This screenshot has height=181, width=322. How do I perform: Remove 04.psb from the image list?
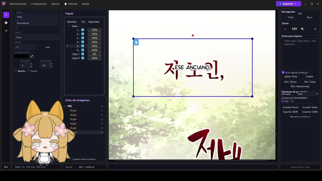pyautogui.click(x=102, y=124)
